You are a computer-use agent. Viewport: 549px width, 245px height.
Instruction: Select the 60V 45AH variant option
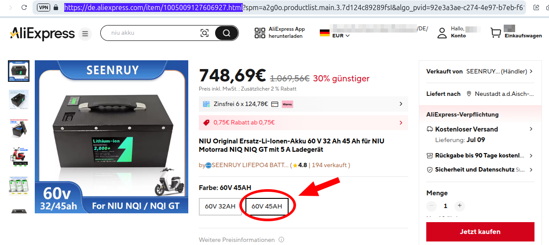267,206
